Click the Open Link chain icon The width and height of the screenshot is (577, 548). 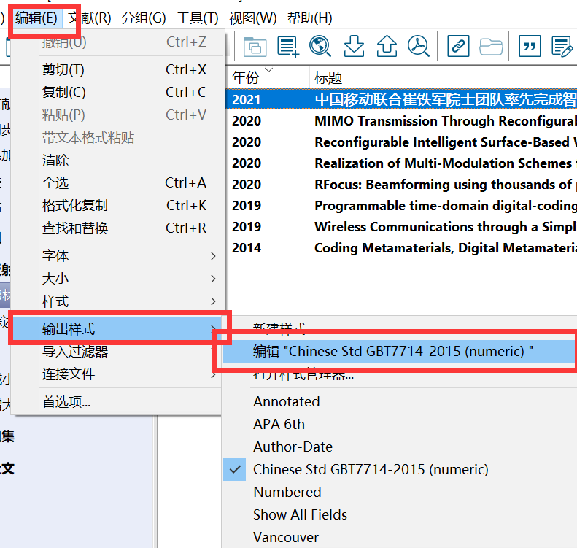(458, 46)
